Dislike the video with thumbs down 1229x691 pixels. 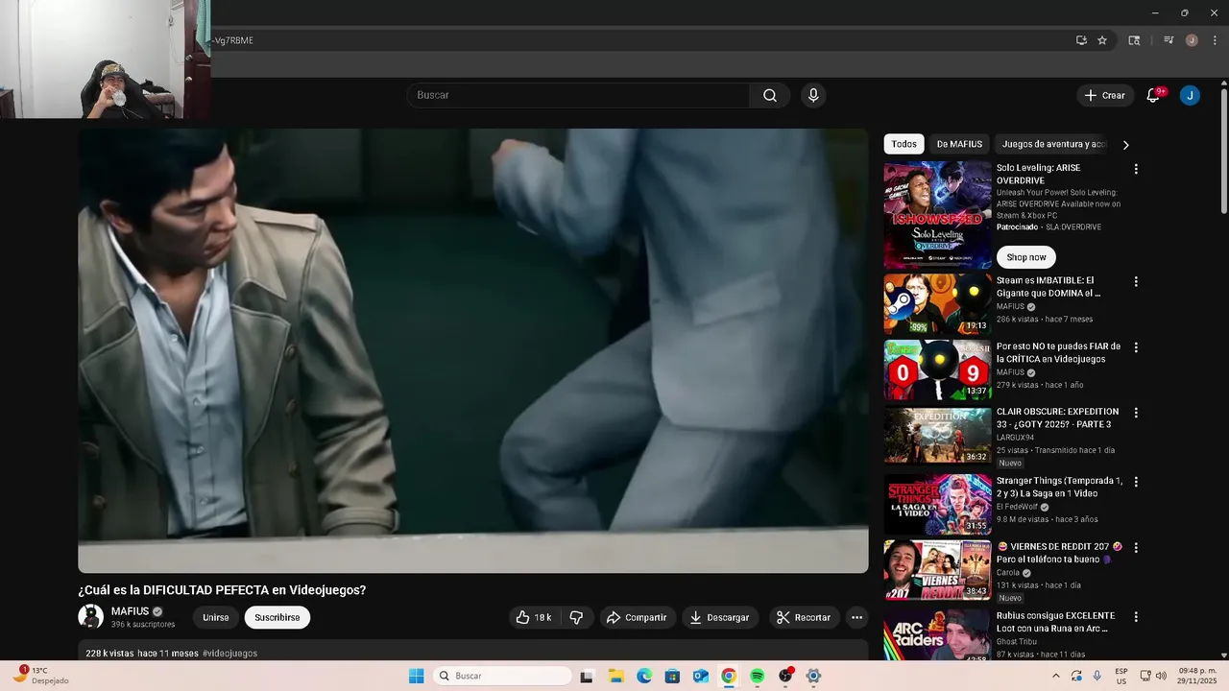click(x=576, y=617)
